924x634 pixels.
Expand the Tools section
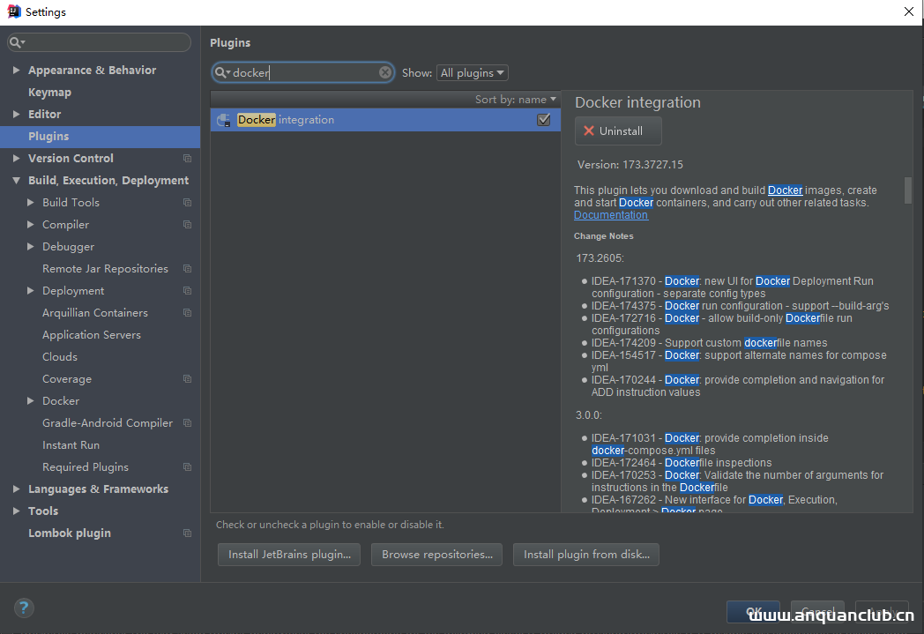(16, 511)
